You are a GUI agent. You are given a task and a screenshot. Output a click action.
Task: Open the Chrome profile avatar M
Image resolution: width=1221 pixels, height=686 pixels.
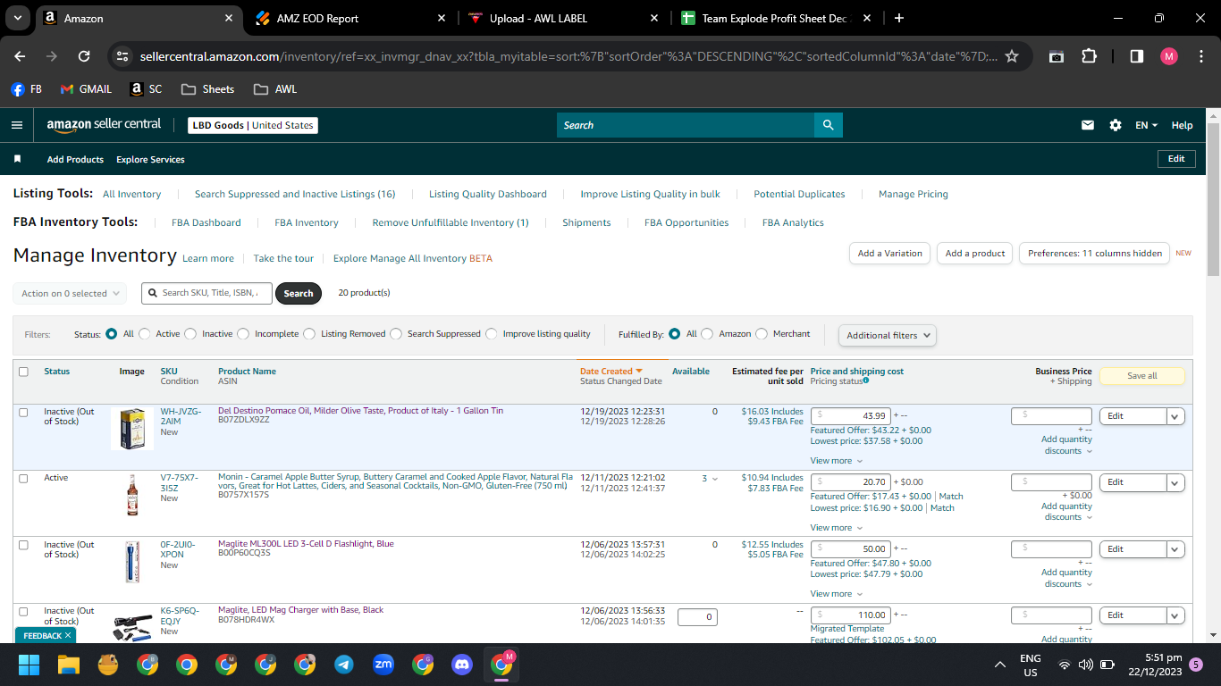tap(1169, 56)
